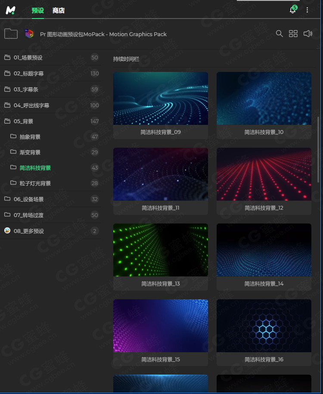Click the folder icon of 01_场景预设

[x=7, y=57]
